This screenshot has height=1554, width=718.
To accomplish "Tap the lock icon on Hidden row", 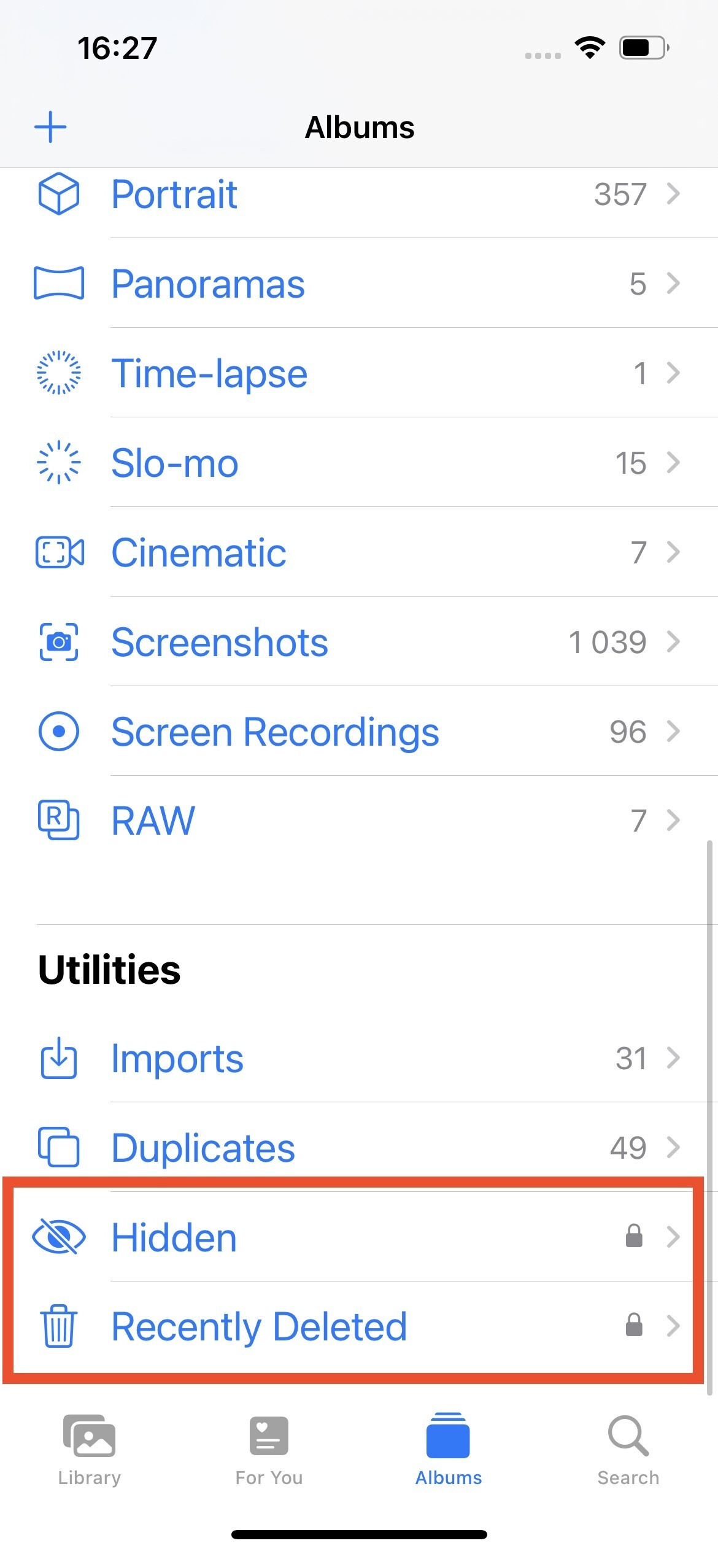I will pyautogui.click(x=634, y=1236).
